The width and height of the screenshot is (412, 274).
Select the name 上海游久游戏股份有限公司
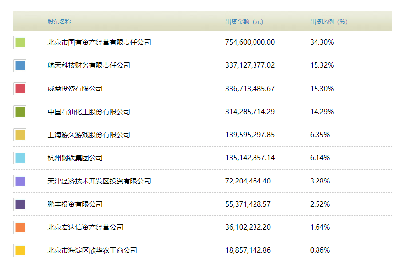tap(89, 135)
